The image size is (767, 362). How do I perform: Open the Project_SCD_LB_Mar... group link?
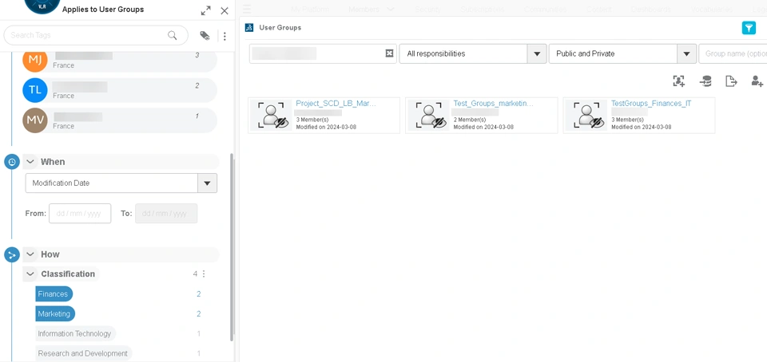click(x=336, y=104)
